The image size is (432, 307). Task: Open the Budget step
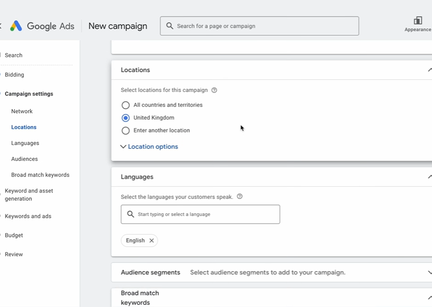(x=14, y=235)
